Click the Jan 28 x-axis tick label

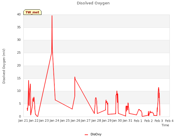(96, 120)
